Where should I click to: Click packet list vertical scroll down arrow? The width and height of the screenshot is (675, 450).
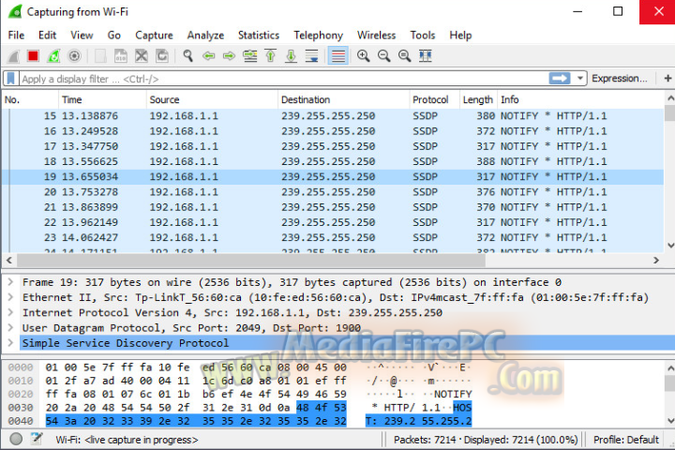(669, 245)
